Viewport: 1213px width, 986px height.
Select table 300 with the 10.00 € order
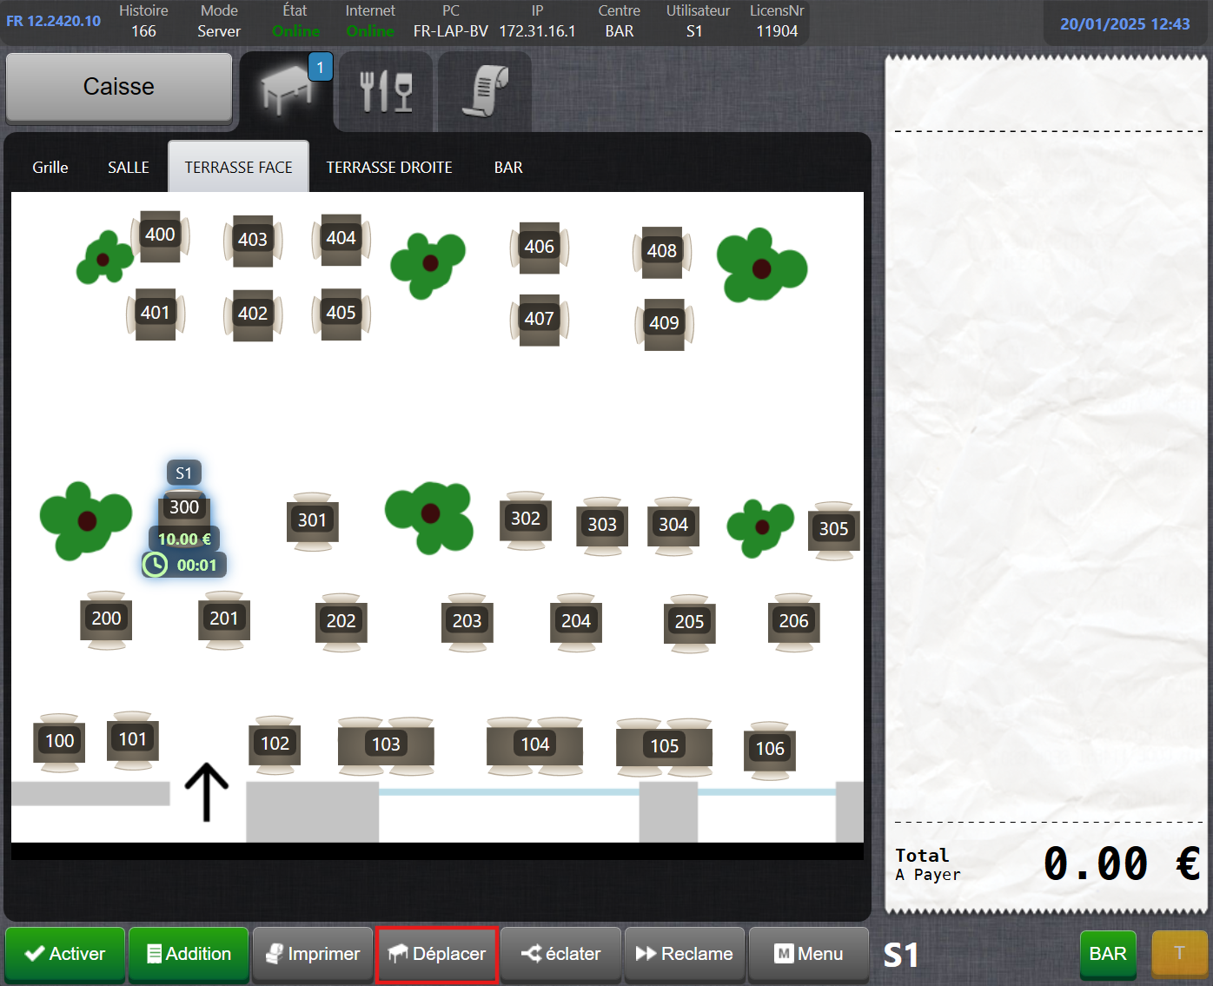pyautogui.click(x=183, y=508)
